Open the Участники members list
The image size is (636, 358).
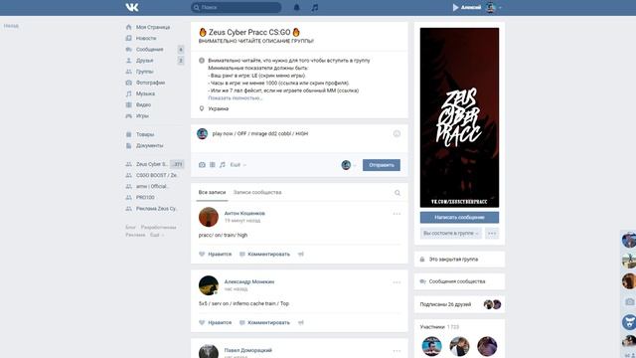[432, 327]
